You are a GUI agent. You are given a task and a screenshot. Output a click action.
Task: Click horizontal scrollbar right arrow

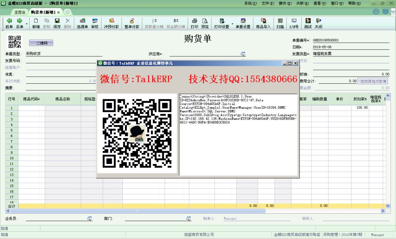pyautogui.click(x=383, y=210)
